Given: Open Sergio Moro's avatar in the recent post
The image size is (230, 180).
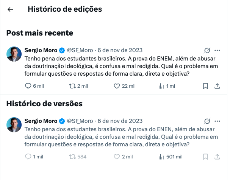Looking at the screenshot, I should (x=14, y=54).
